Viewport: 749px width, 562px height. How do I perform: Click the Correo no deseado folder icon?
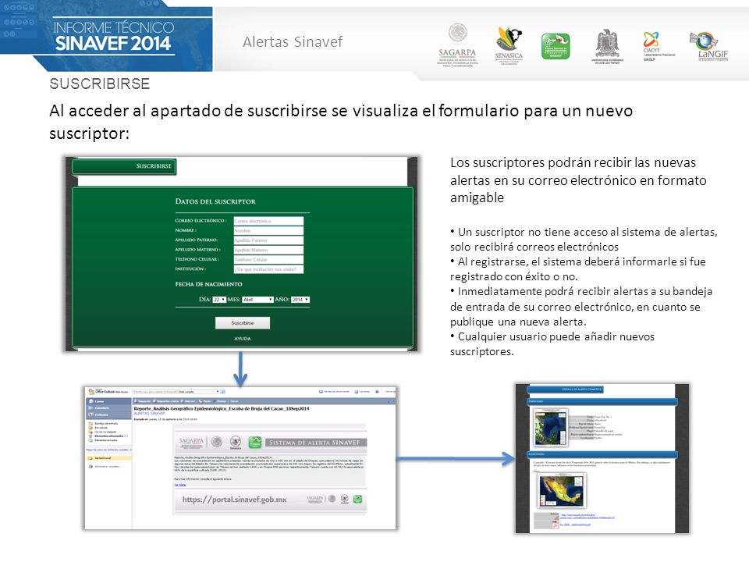point(91,432)
